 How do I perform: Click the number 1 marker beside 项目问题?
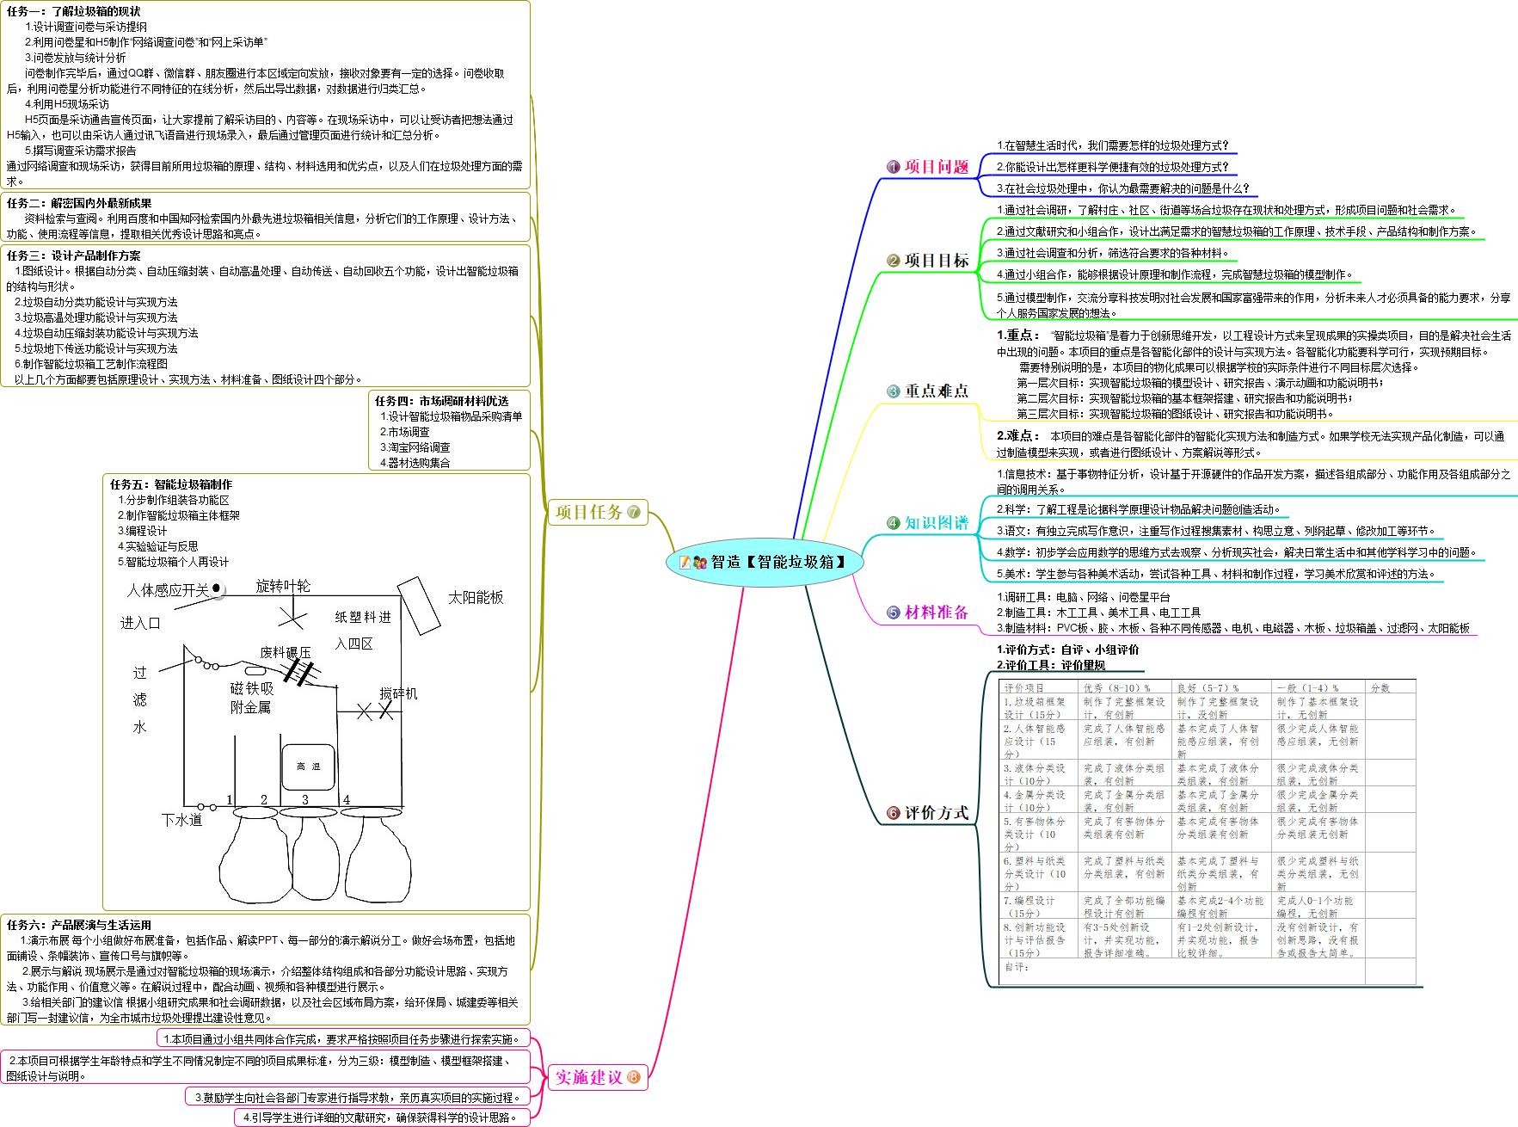click(894, 167)
